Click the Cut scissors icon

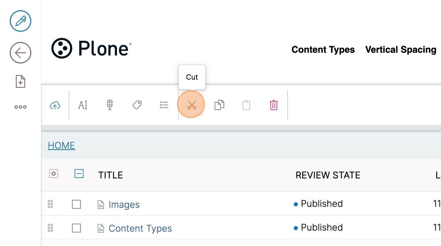pyautogui.click(x=191, y=105)
